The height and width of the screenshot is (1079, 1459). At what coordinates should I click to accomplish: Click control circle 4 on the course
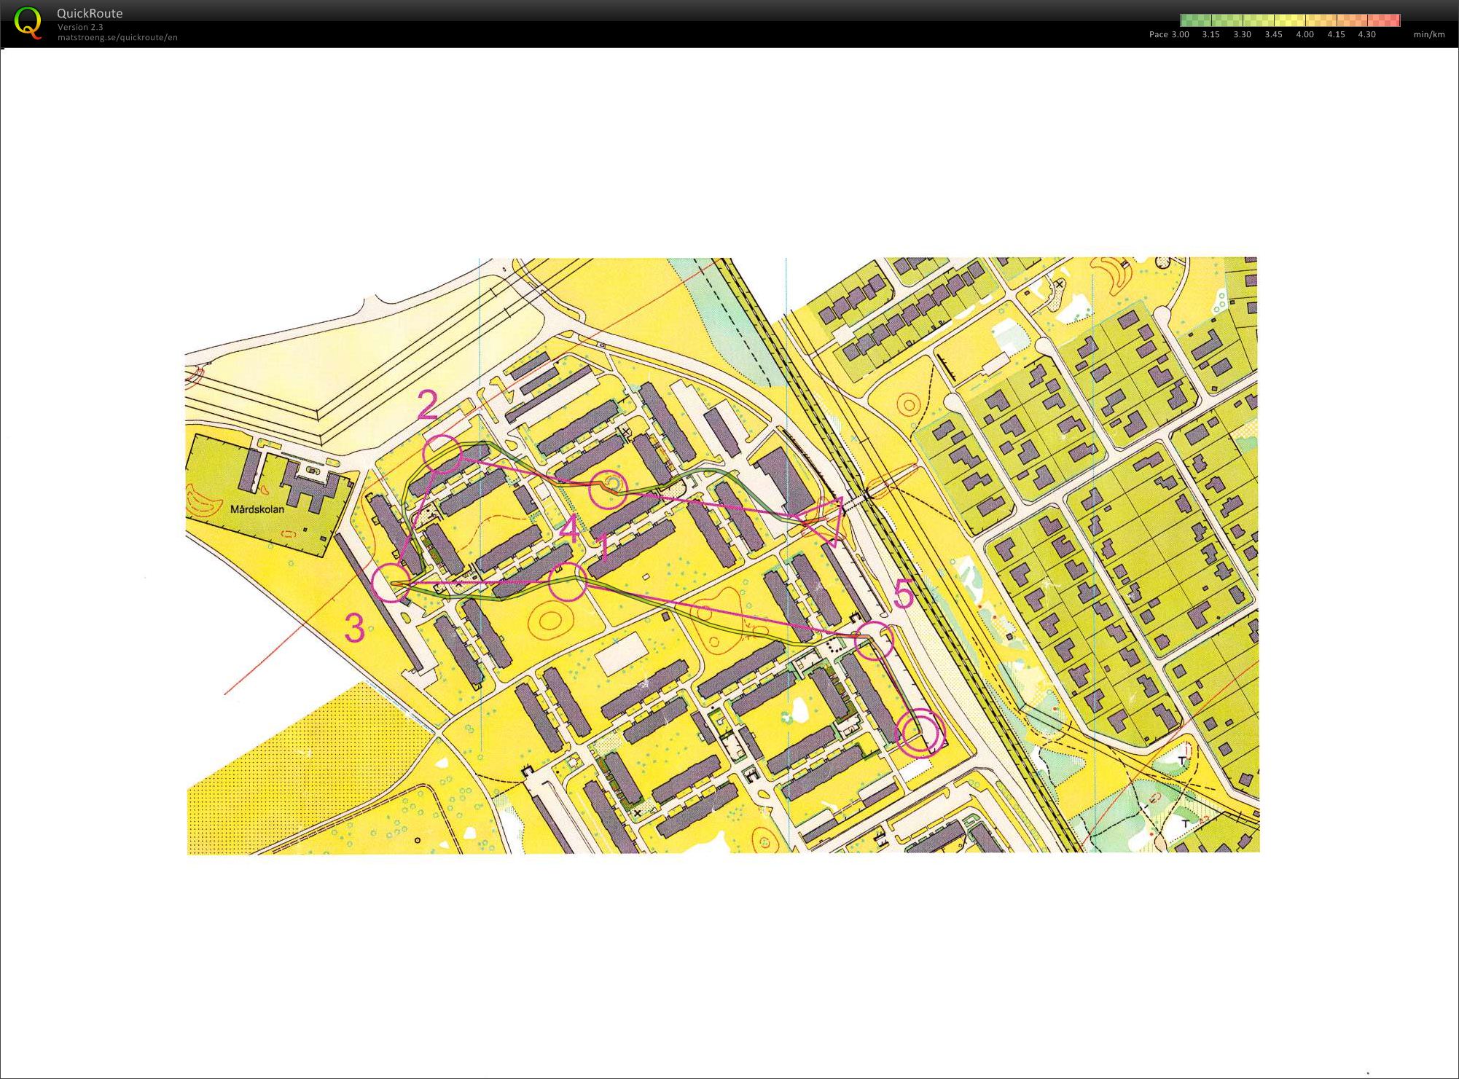click(x=568, y=581)
